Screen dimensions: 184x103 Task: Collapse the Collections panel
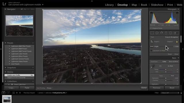tap(5, 81)
